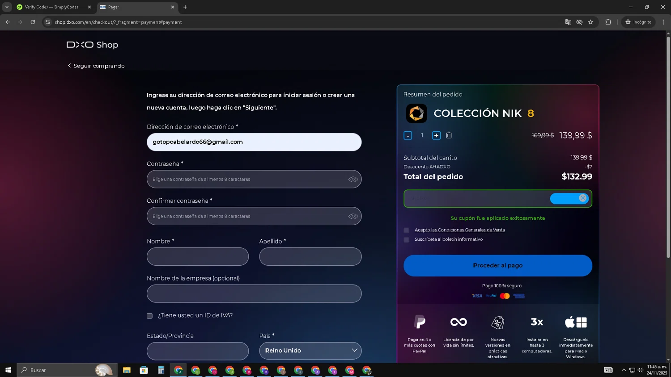Click the address bar URL

(x=119, y=22)
